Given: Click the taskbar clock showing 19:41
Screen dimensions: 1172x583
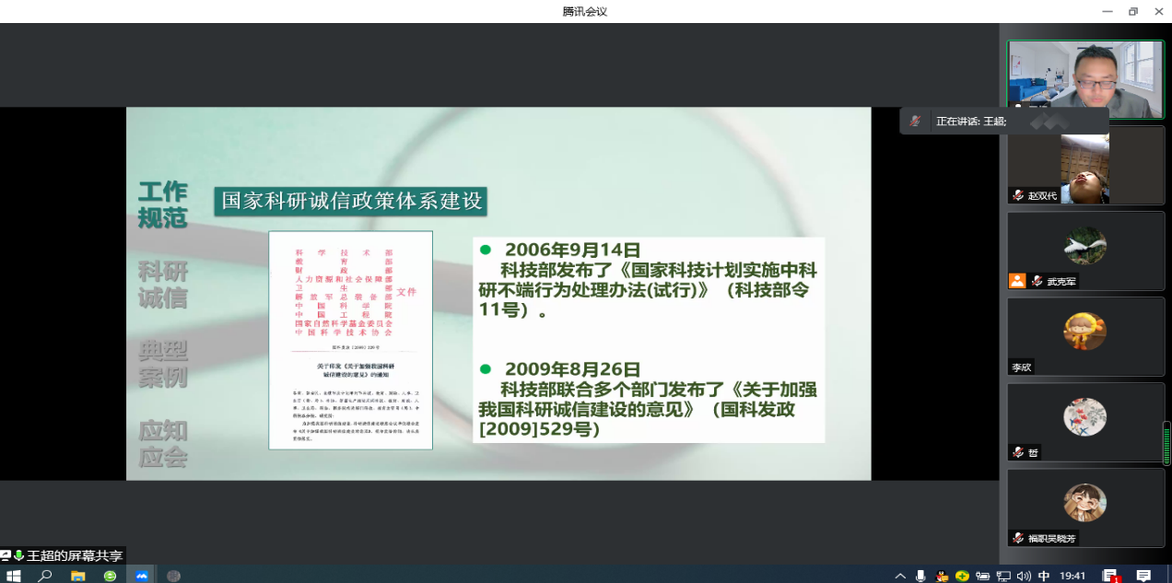Looking at the screenshot, I should (x=1072, y=576).
